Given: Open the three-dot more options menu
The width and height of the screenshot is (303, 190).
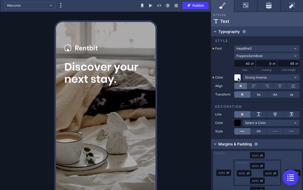Looking at the screenshot, I should tap(61, 6).
